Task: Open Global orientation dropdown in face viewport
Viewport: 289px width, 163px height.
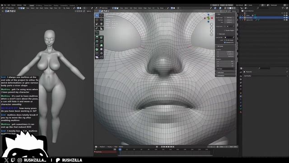Action: point(161,8)
